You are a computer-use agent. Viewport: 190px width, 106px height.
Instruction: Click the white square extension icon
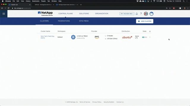click(180, 8)
